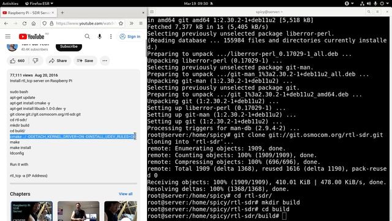Screen dimensions: 392x221
Task: Open the first chapter thumbnail
Action: point(31,211)
